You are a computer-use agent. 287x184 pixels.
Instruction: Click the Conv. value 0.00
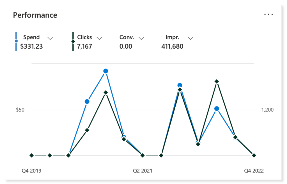coord(126,46)
